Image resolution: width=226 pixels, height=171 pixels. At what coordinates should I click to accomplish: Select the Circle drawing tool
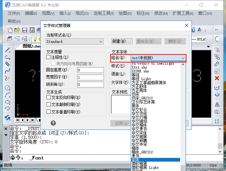[7, 88]
